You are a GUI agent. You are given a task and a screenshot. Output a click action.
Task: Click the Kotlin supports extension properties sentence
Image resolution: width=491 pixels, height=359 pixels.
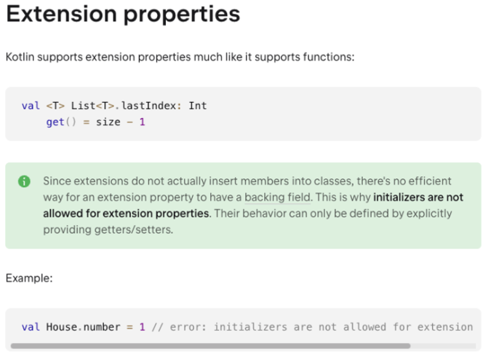coord(180,57)
